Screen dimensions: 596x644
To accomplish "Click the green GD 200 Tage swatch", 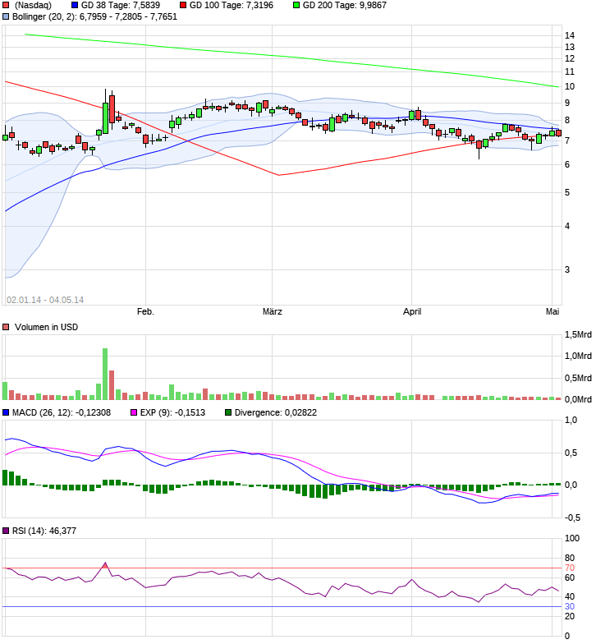I will (x=296, y=5).
